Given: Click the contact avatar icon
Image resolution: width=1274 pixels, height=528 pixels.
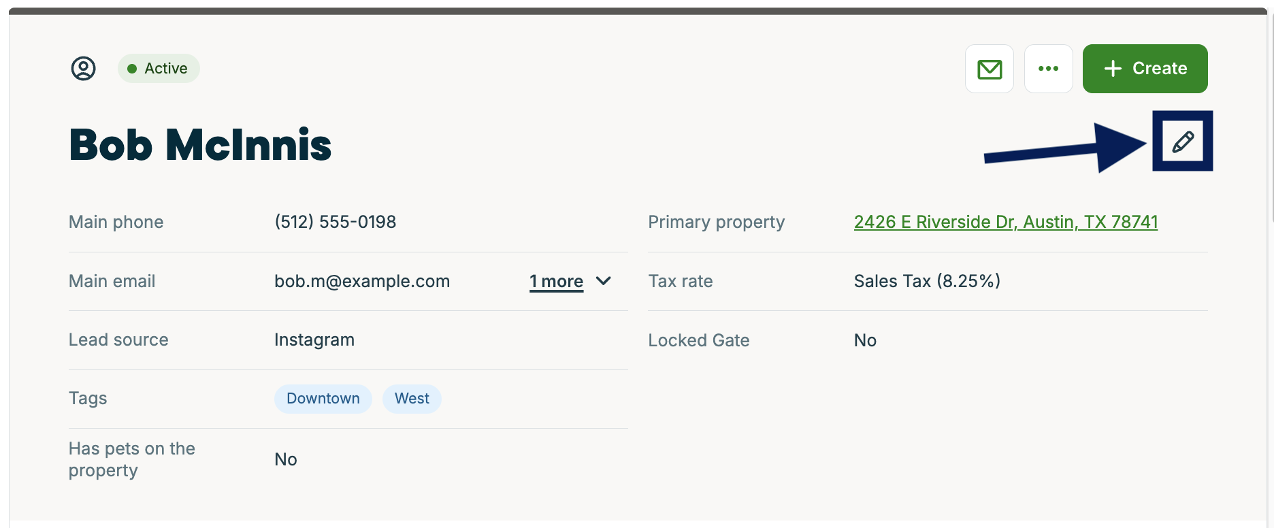Looking at the screenshot, I should (x=82, y=68).
